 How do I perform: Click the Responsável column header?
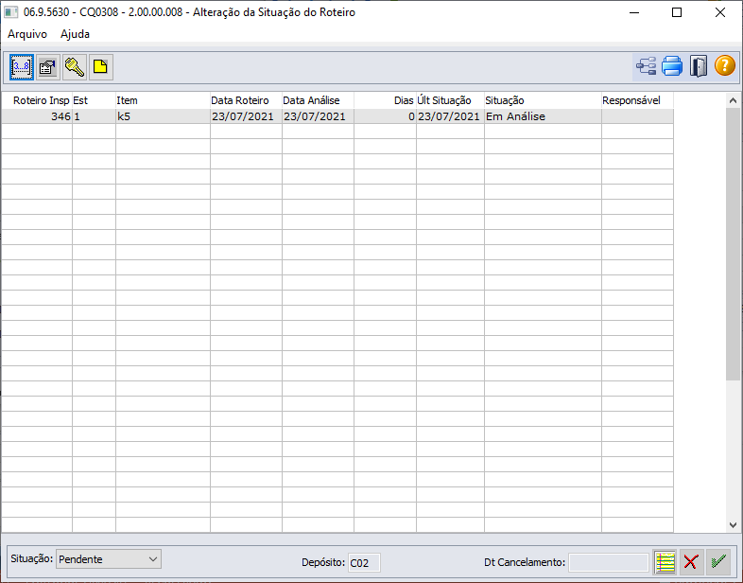point(637,100)
